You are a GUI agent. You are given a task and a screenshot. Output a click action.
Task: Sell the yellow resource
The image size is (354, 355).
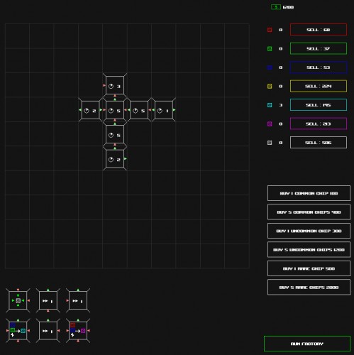(x=319, y=86)
